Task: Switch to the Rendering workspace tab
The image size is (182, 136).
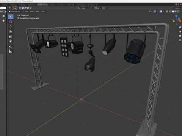Action: point(71,5)
